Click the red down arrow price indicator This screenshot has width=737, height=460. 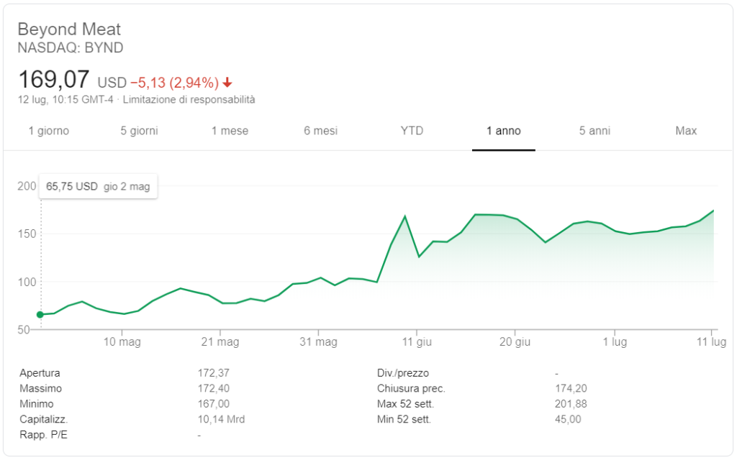coord(227,83)
